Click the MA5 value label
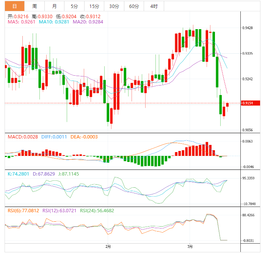The image size is (265, 255). click(22, 22)
